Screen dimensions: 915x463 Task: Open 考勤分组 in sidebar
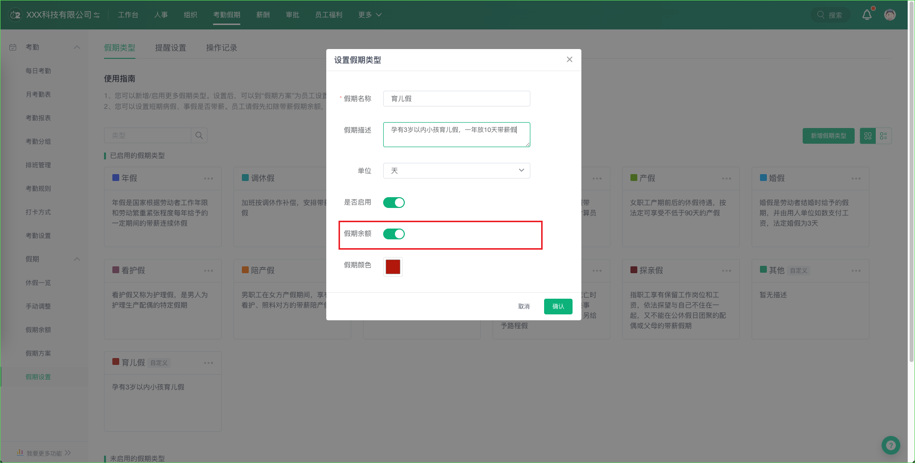tap(38, 141)
